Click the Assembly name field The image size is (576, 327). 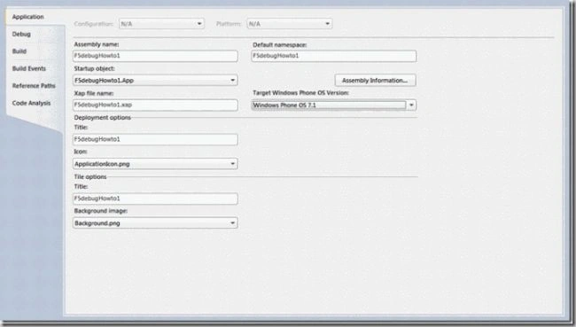[155, 56]
